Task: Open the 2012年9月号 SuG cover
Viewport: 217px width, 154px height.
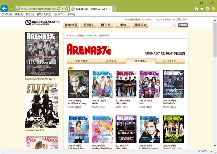Action: point(150,84)
